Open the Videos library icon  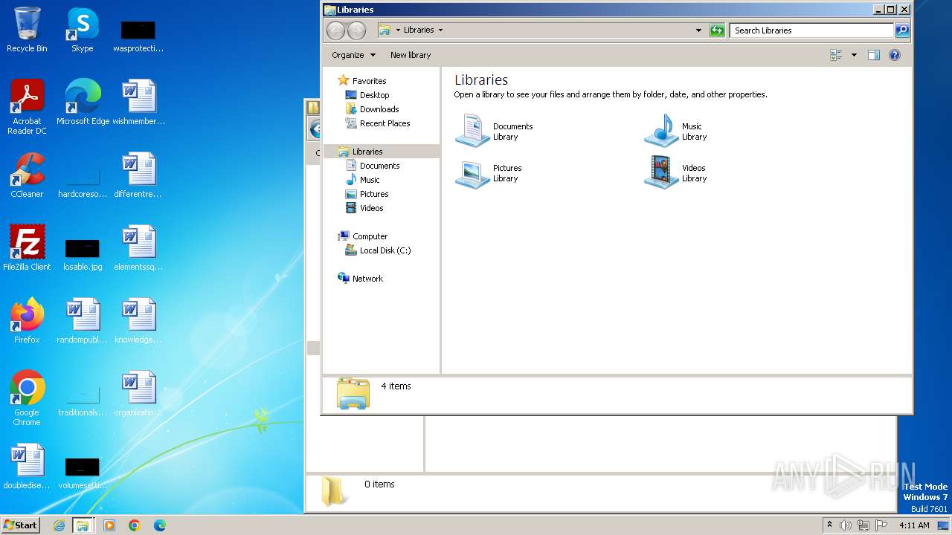click(661, 172)
